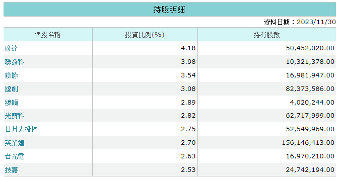Click the 3.08 ratio value for 緯創
The width and height of the screenshot is (343, 181).
pos(188,88)
